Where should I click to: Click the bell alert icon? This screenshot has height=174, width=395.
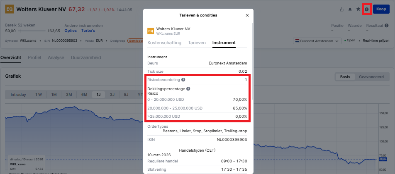pos(350,9)
